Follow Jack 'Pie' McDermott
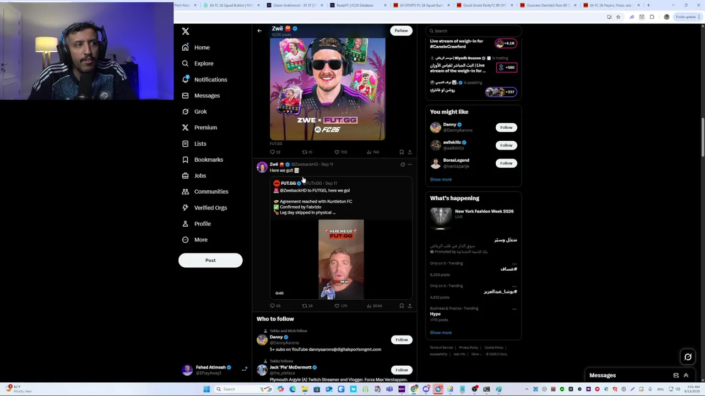Image resolution: width=705 pixels, height=396 pixels. point(402,370)
